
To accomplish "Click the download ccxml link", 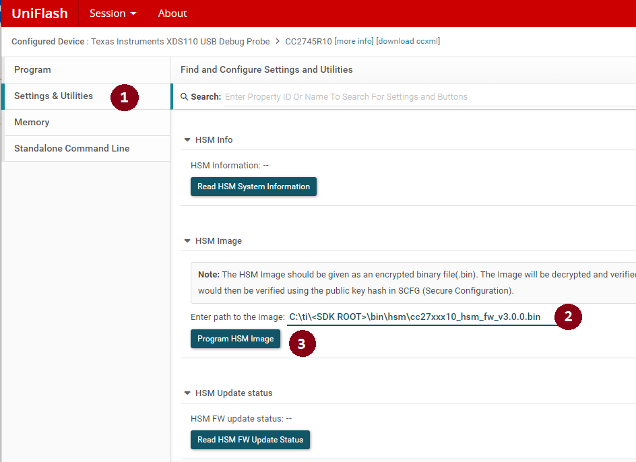I will click(408, 42).
